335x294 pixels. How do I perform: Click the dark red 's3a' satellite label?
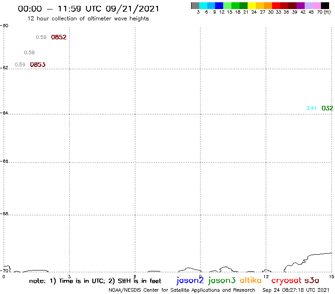(x=312, y=280)
